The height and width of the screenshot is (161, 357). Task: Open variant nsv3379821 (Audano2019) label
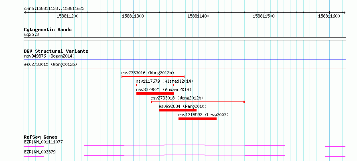[x=164, y=89]
